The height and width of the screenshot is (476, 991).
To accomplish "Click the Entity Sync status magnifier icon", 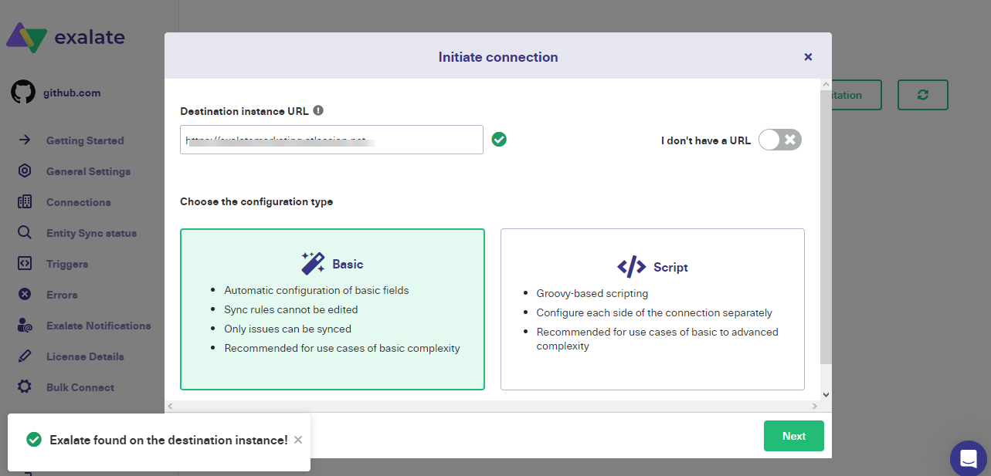I will [25, 233].
